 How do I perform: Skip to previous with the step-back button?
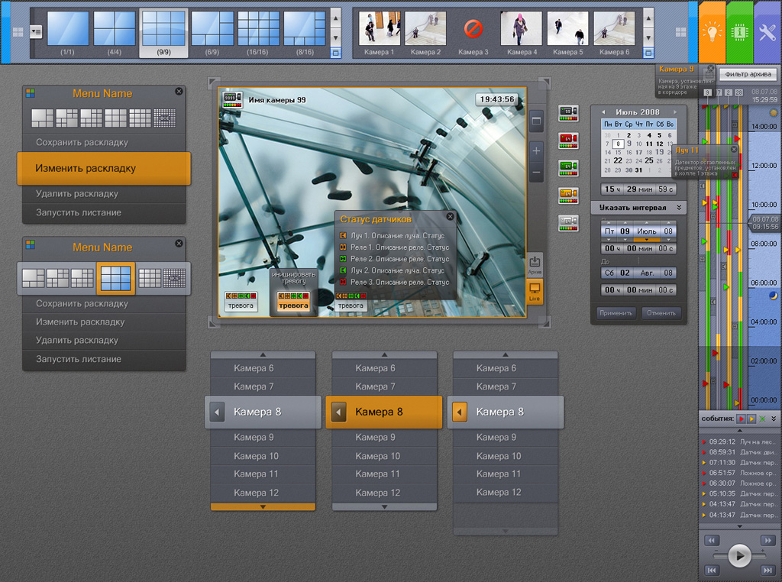coord(712,570)
